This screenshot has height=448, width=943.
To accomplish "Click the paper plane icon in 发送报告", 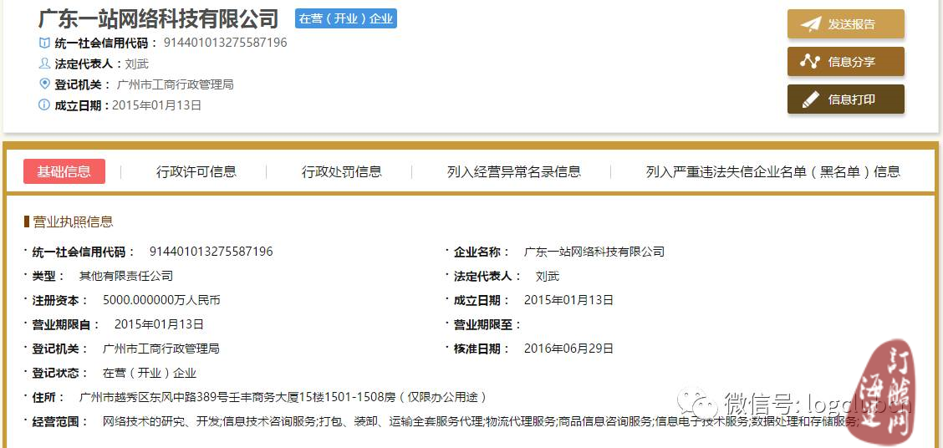I will (x=810, y=24).
